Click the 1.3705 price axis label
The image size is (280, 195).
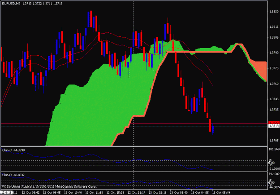coord(274,140)
